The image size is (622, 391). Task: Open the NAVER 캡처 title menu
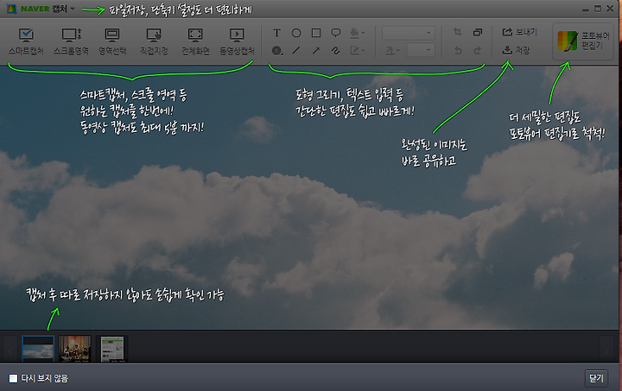pos(72,9)
